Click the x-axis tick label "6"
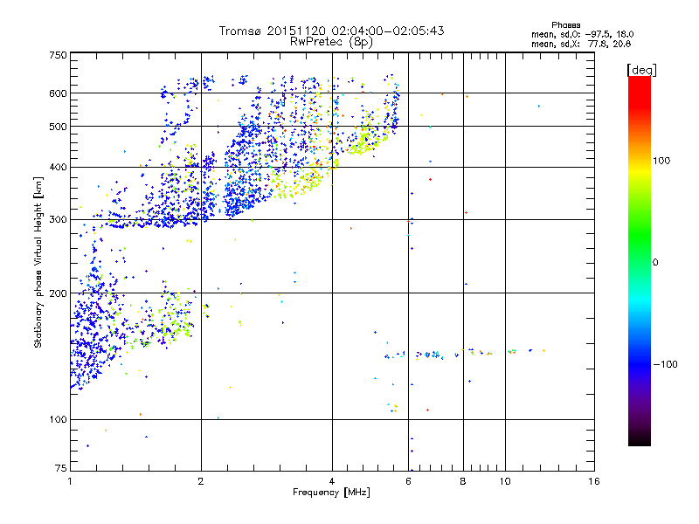 pos(408,481)
